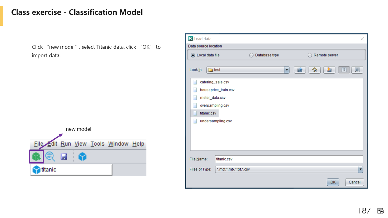The image size is (388, 218).
Task: Select the Remote server radio button
Action: 310,55
